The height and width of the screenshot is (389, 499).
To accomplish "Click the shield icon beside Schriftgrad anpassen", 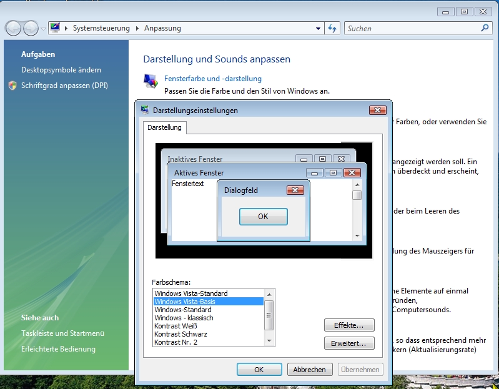I will pos(12,86).
